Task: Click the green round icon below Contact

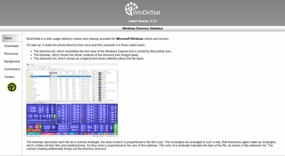Action: (x=12, y=87)
